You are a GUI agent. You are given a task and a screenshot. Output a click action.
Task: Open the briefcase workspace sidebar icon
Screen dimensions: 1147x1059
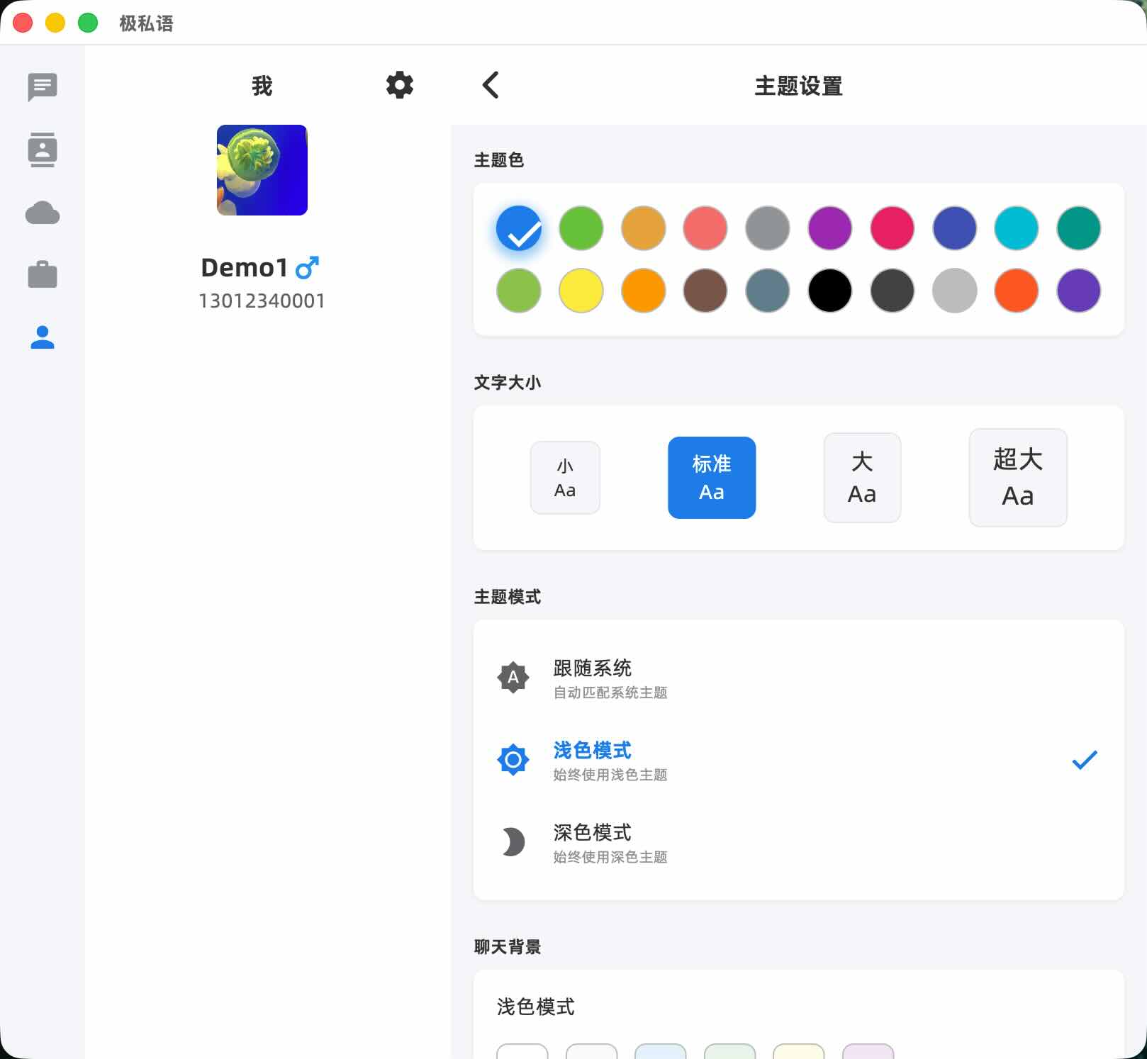coord(43,274)
